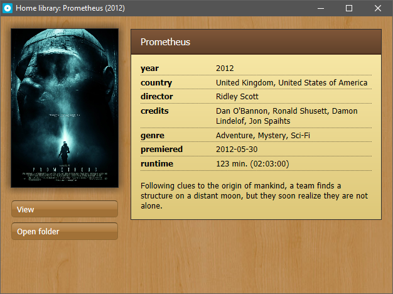This screenshot has width=393, height=294.
Task: Click the Prometheus title header
Action: tap(256, 42)
